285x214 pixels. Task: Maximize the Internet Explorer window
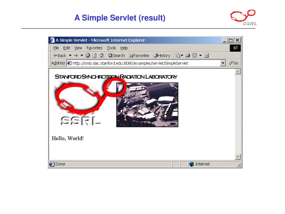(231, 40)
